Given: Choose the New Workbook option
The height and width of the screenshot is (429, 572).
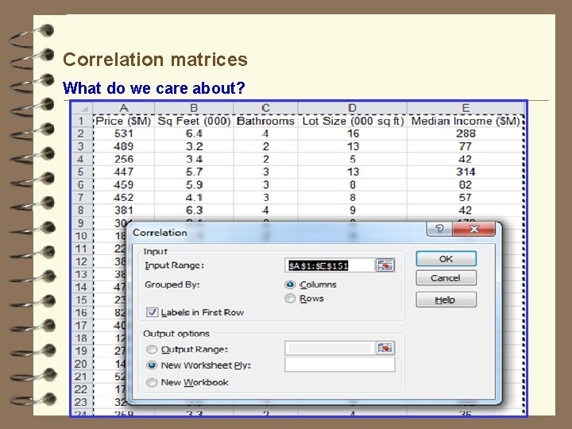Looking at the screenshot, I should click(152, 382).
